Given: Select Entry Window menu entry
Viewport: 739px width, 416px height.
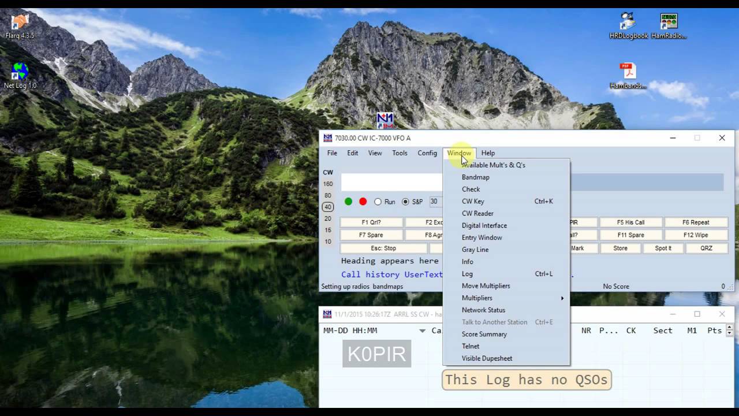Looking at the screenshot, I should [506, 237].
